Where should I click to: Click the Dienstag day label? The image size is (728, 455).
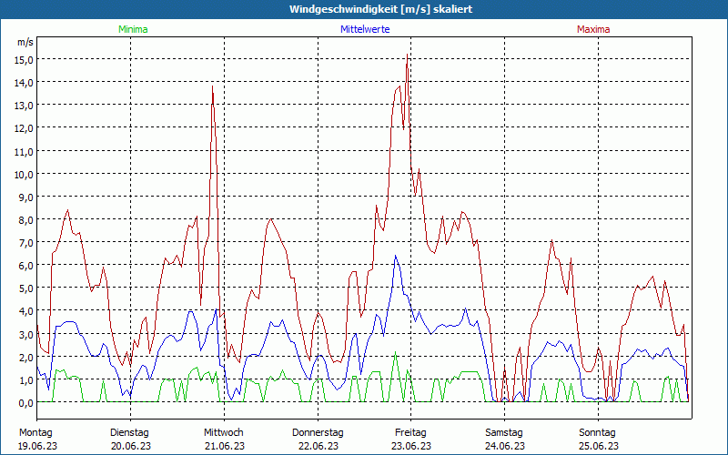click(129, 433)
